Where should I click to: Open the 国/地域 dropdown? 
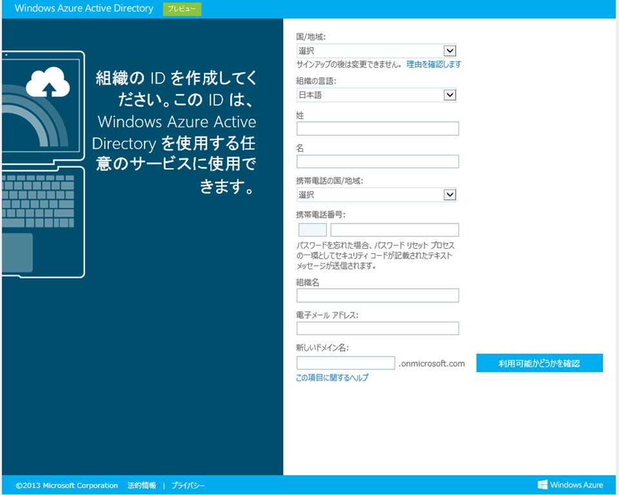coord(377,51)
